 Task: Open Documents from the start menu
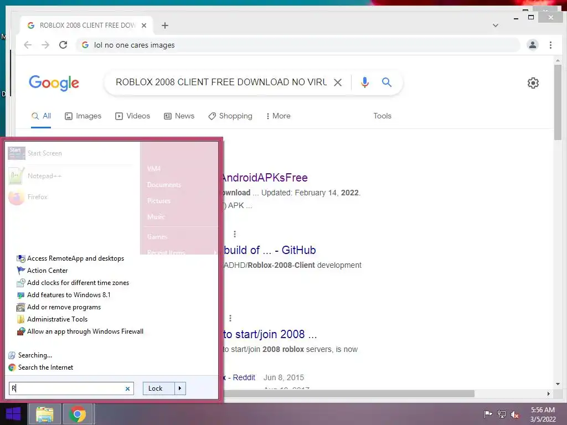tap(164, 185)
